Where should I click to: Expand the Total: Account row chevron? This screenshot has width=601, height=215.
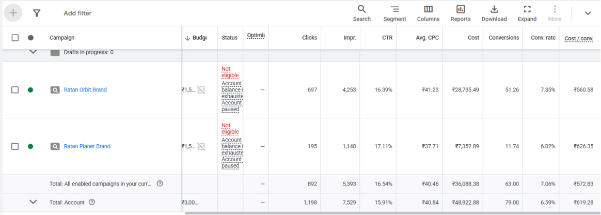click(33, 202)
